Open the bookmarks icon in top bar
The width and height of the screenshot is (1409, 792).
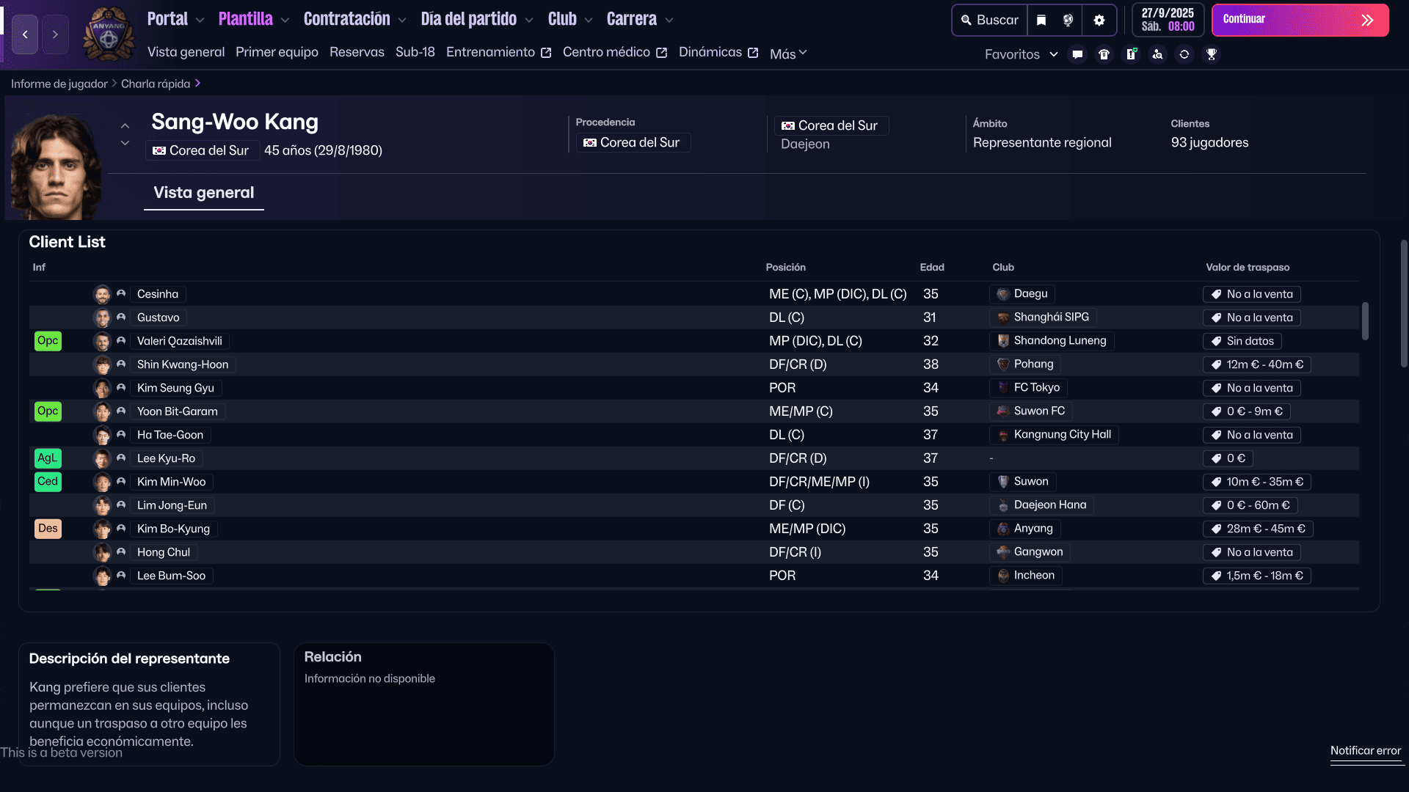click(x=1041, y=21)
